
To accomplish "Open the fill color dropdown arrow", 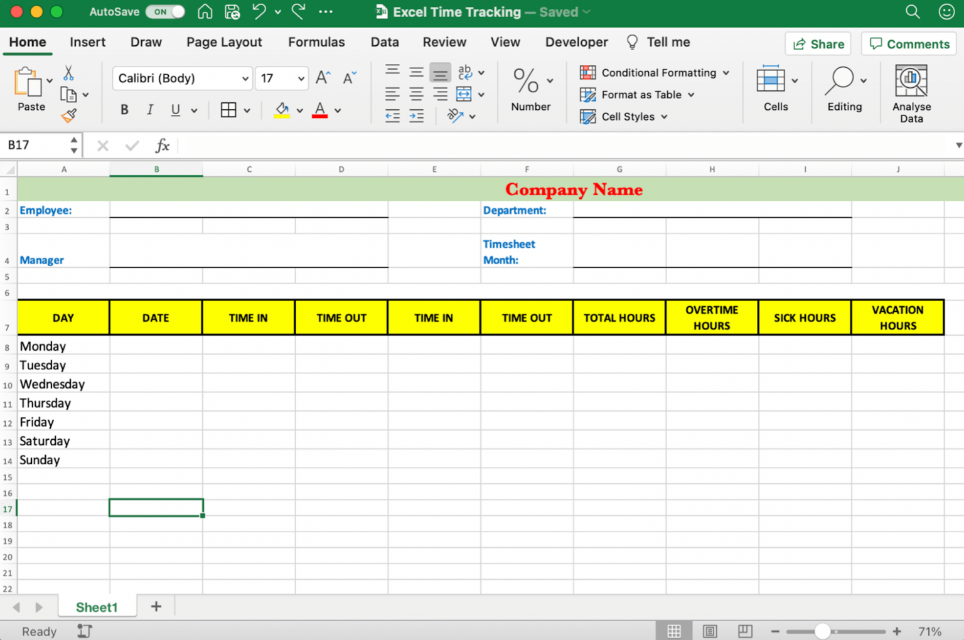I will (300, 110).
